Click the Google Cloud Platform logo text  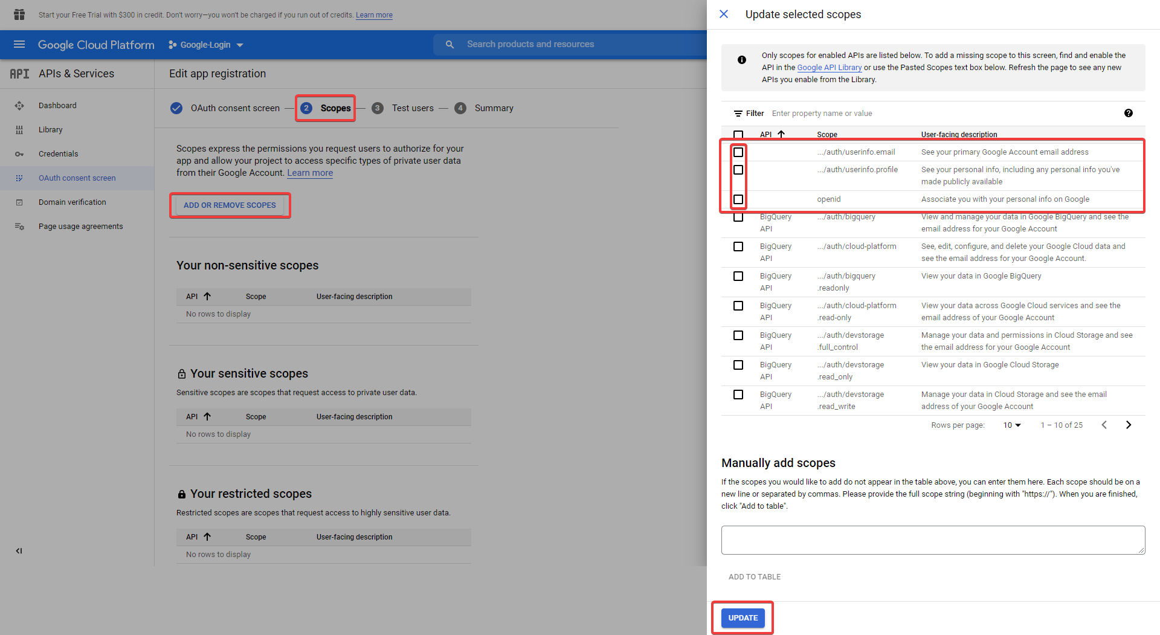(96, 45)
